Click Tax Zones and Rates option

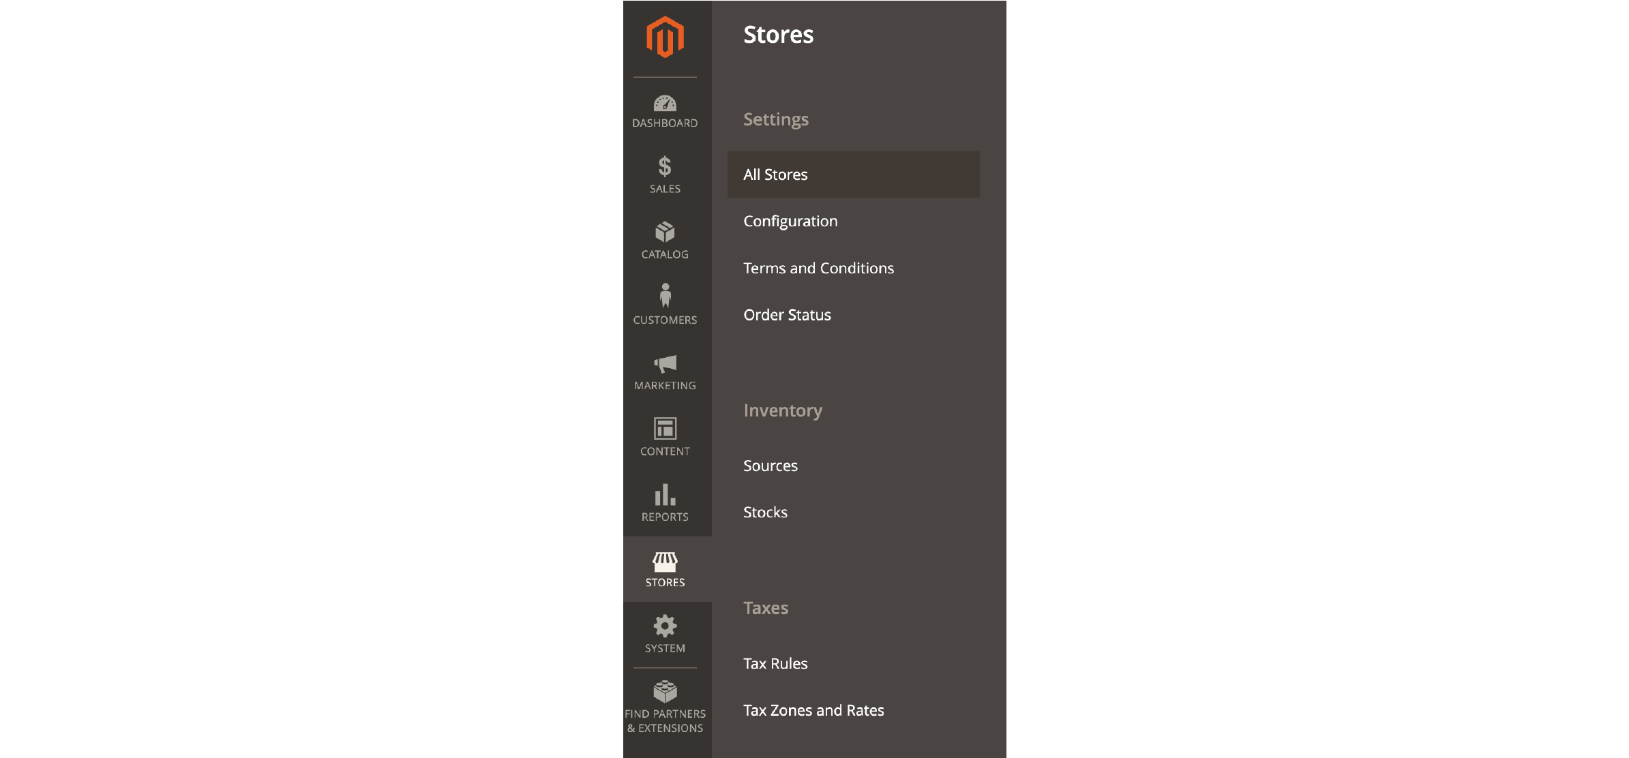813,709
